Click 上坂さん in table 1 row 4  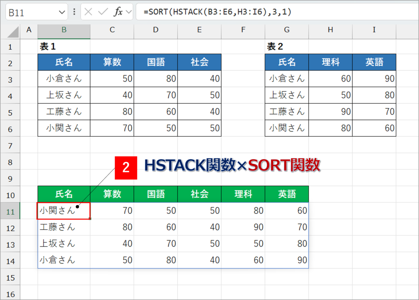click(x=64, y=95)
